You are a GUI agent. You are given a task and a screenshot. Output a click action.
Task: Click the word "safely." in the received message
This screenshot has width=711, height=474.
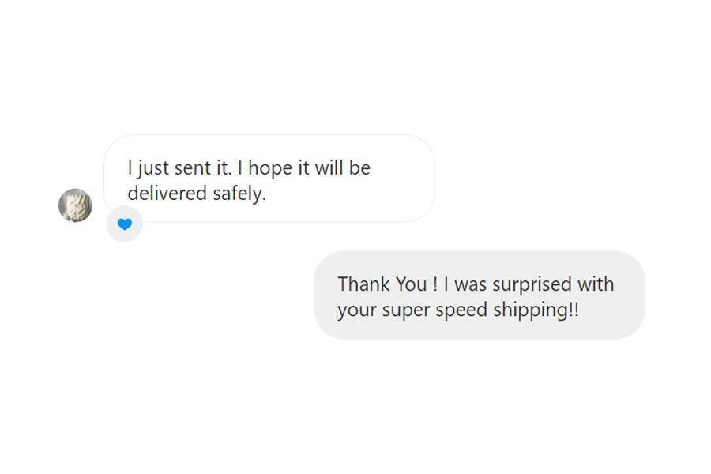coord(239,194)
